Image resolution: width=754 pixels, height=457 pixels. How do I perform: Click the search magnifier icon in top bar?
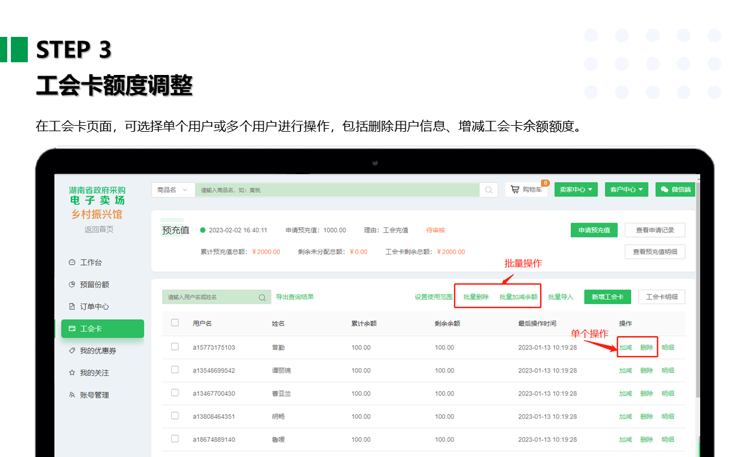click(489, 190)
